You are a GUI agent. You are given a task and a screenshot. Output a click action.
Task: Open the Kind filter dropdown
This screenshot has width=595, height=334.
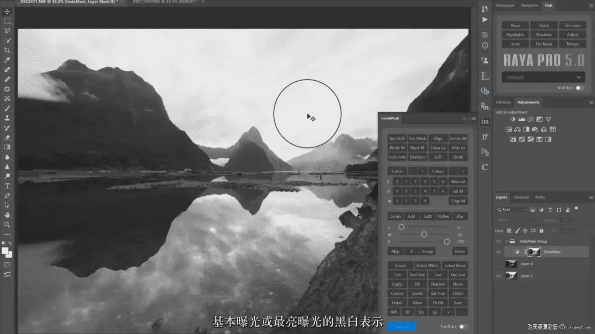pos(510,210)
